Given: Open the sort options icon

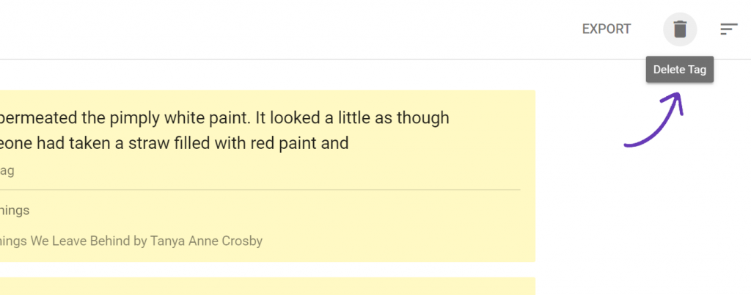Looking at the screenshot, I should point(728,29).
